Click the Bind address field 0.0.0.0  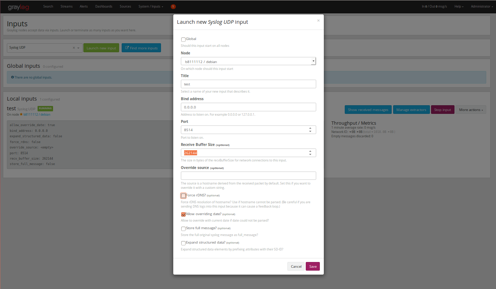click(248, 107)
